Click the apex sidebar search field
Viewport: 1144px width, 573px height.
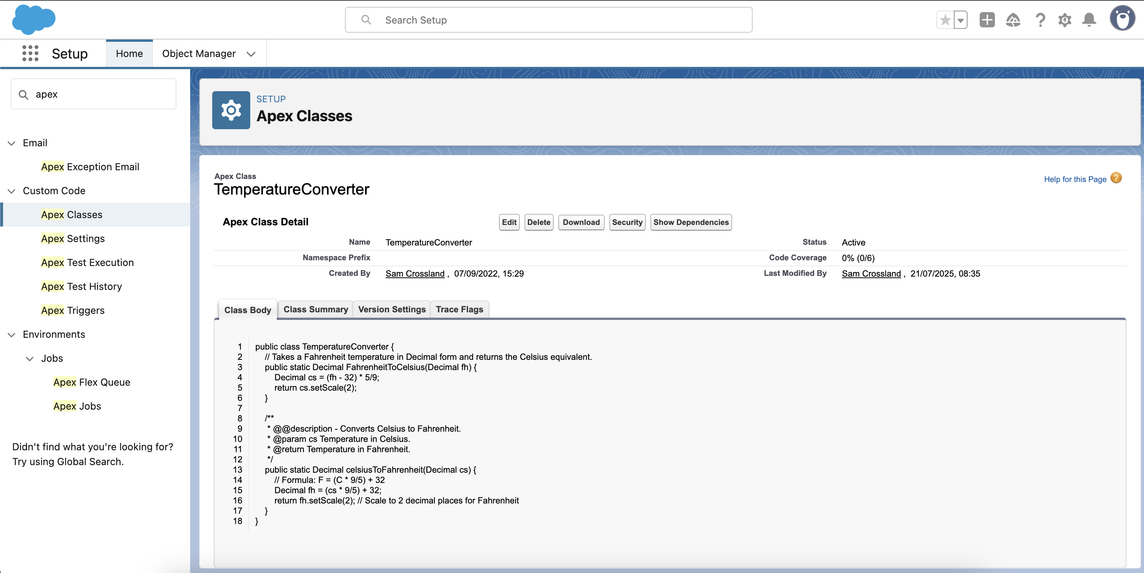click(93, 93)
